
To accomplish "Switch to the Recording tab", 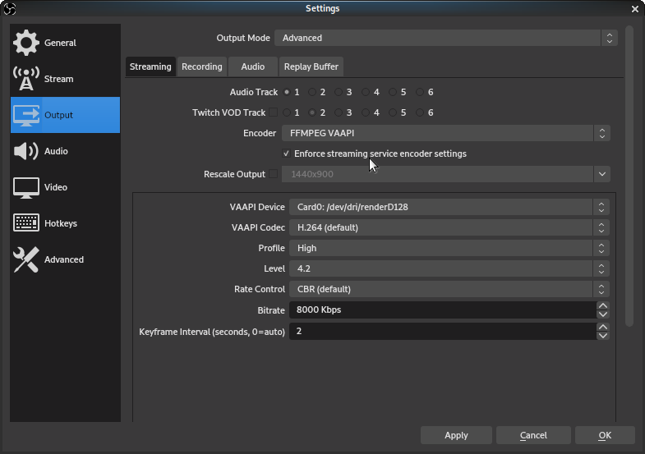I will (202, 66).
